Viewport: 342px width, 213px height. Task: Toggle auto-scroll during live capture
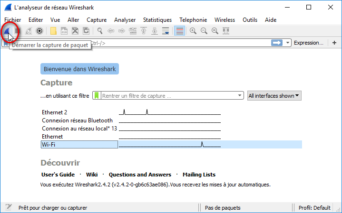click(x=166, y=31)
